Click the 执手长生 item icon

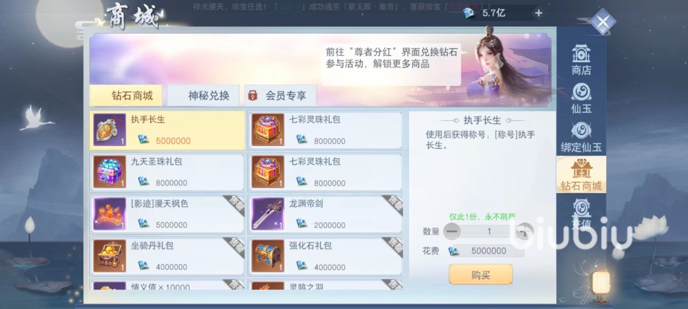pos(110,130)
